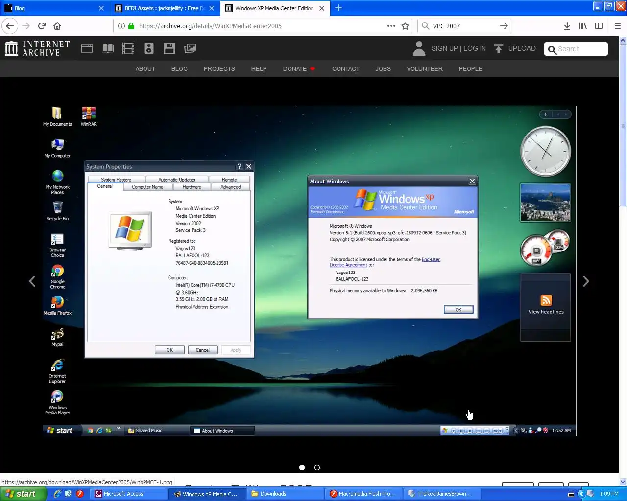The height and width of the screenshot is (501, 627).
Task: Click the 4:09 PM taskbar clock
Action: (609, 494)
